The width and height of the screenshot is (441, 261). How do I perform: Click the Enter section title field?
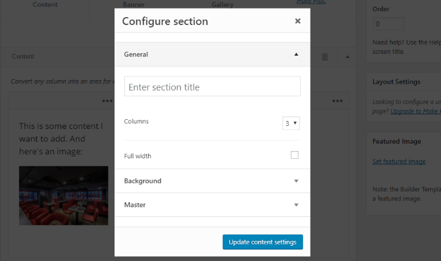click(213, 86)
